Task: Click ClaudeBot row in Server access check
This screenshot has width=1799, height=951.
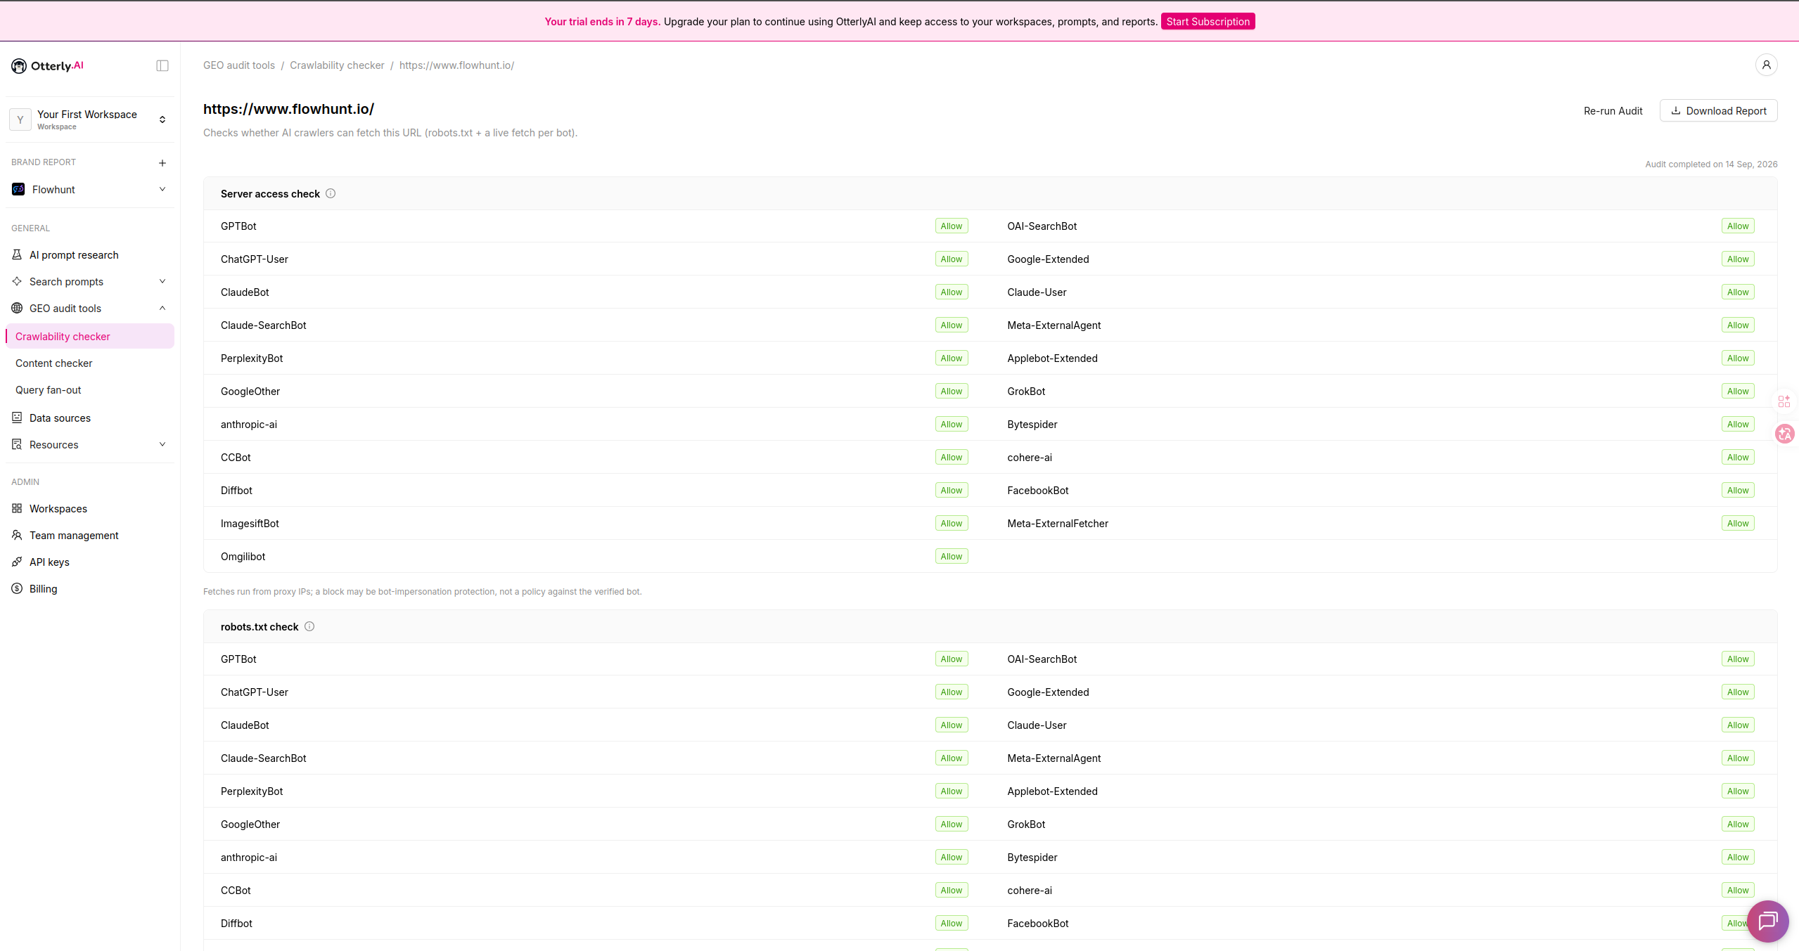Action: 597,292
